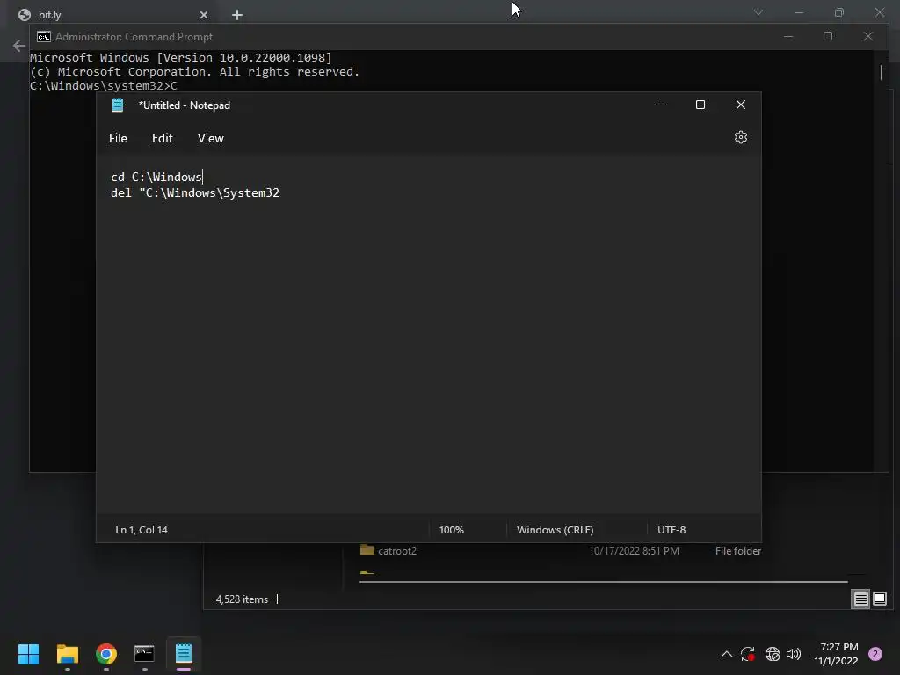Click the Command Prompt prompt line C:\Windows\system32>
This screenshot has width=900, height=675.
[104, 86]
